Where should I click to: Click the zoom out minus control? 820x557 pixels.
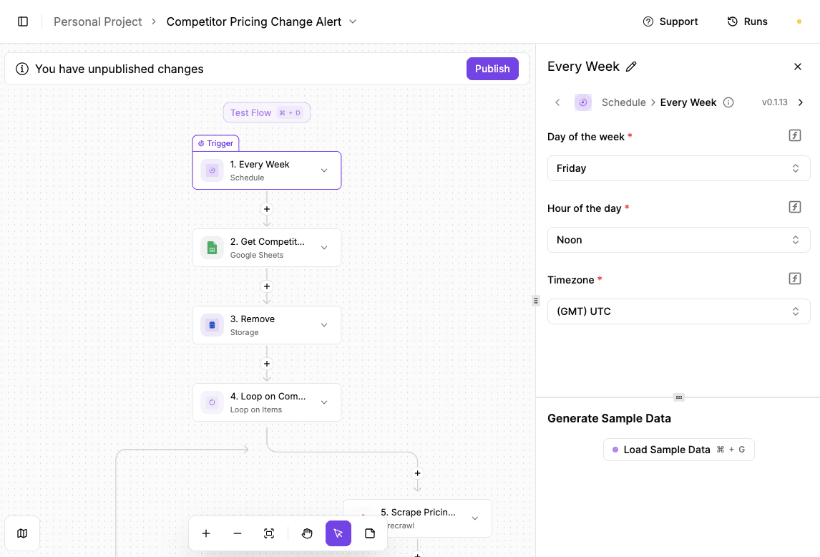237,533
